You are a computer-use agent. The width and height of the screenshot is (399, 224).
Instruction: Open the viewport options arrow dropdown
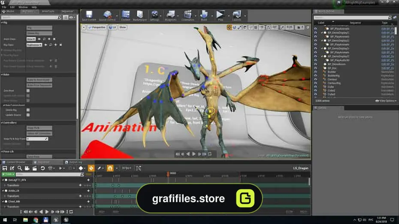84,27
